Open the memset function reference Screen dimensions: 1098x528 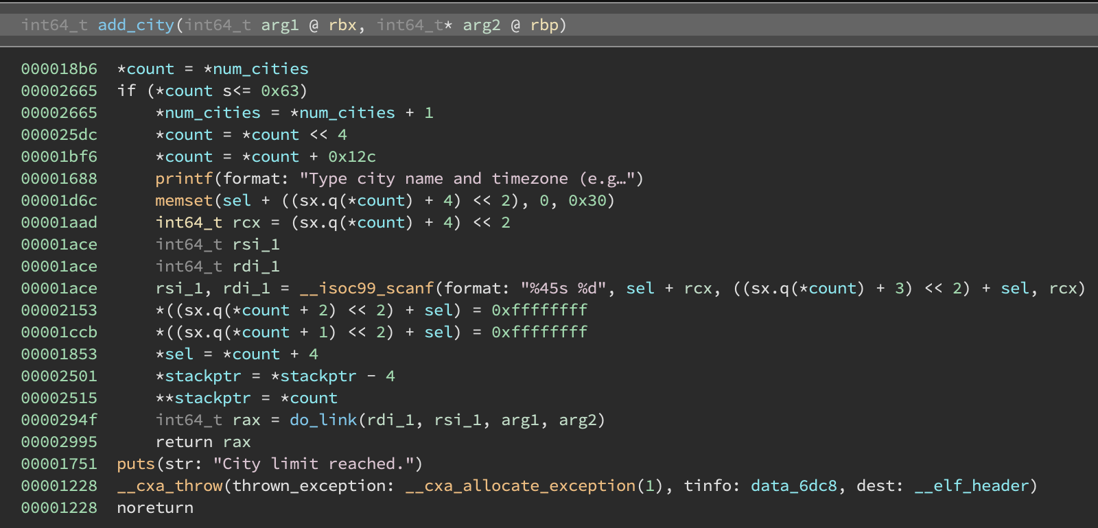click(x=184, y=201)
